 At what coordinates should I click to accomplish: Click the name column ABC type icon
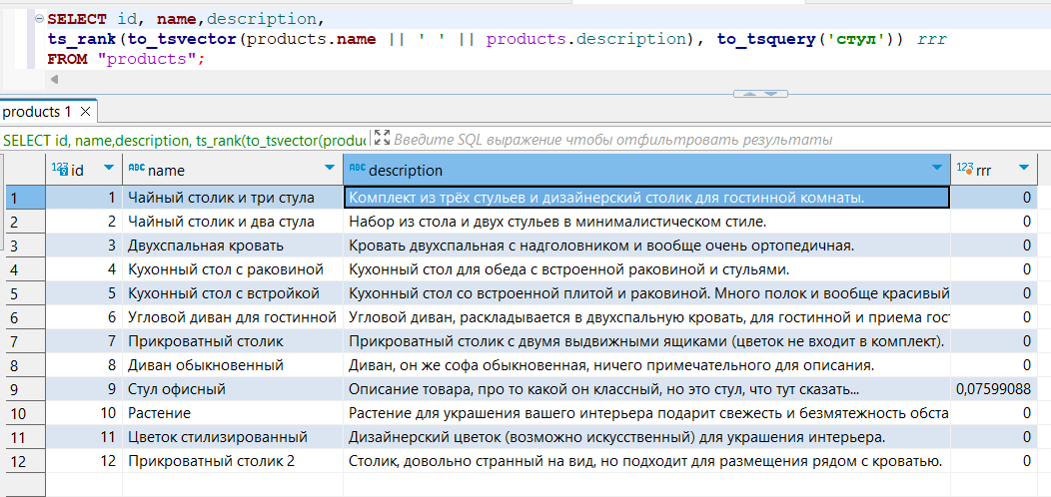pos(136,168)
